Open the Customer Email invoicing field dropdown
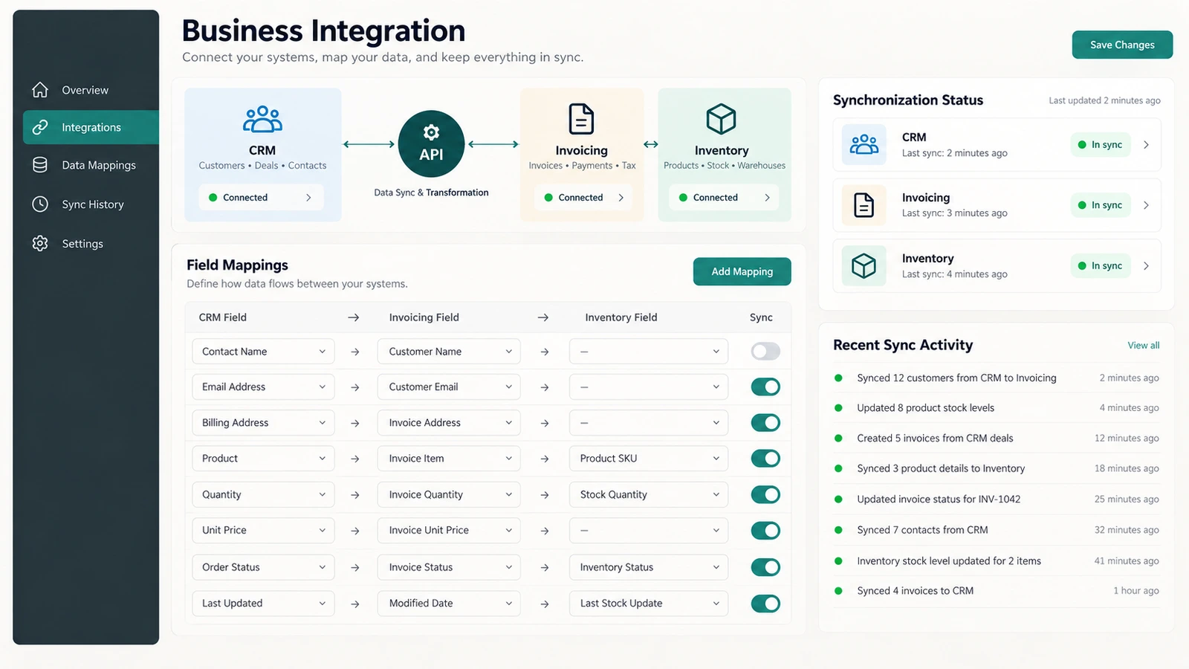1189x669 pixels. click(x=449, y=387)
